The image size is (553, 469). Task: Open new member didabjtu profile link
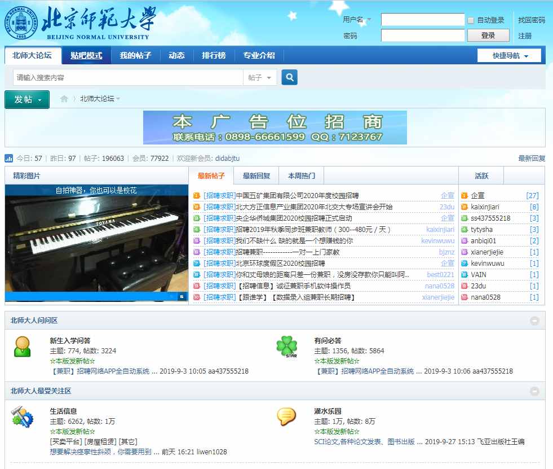pos(227,158)
